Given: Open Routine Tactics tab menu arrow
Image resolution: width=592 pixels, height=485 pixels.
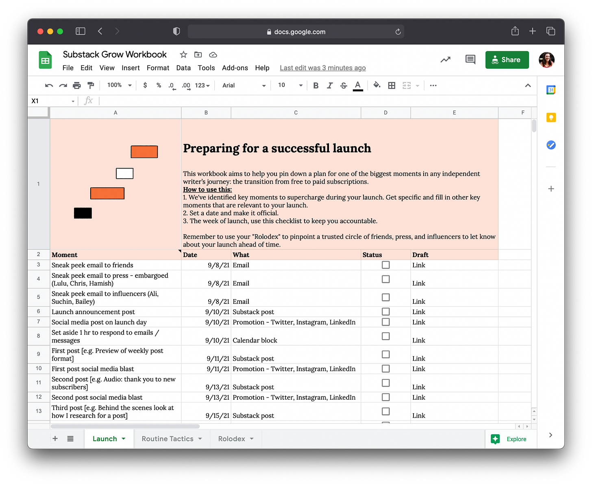Looking at the screenshot, I should click(x=200, y=439).
